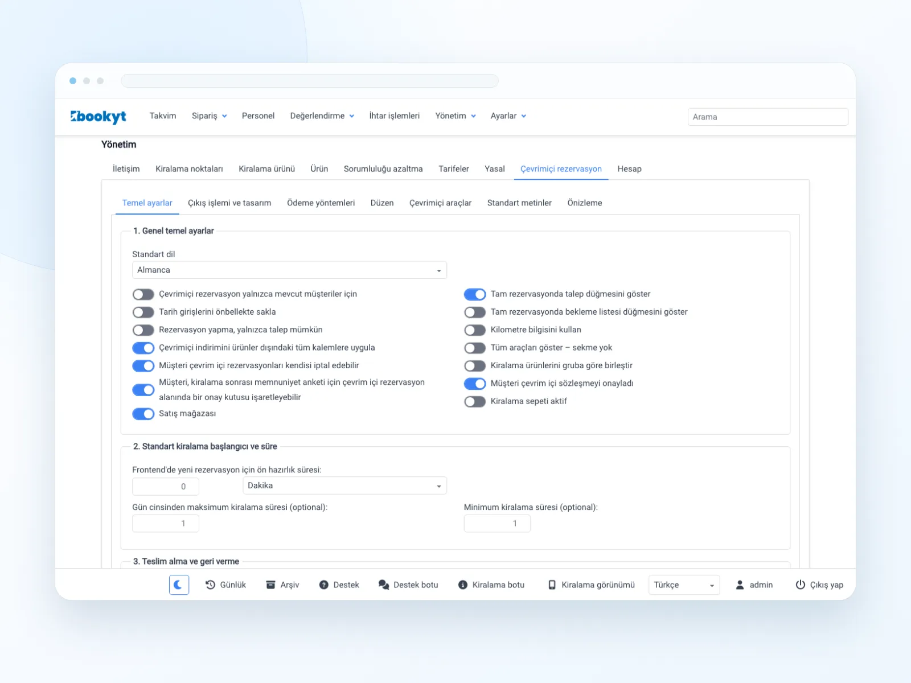Click the bookyt logo

point(98,116)
